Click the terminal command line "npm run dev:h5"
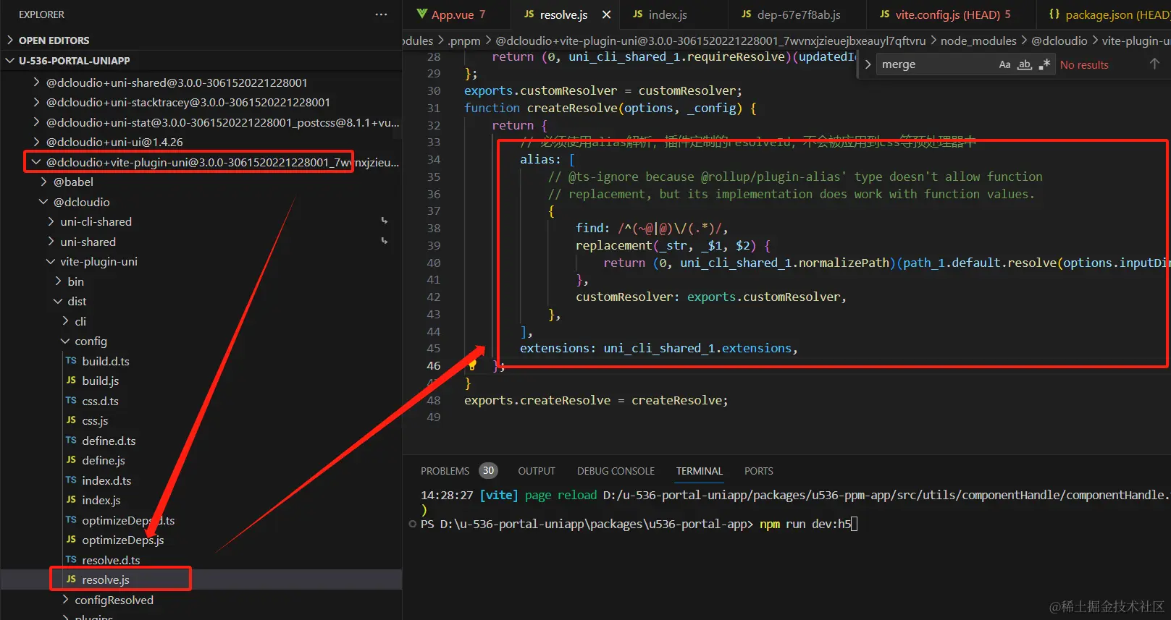 [805, 524]
